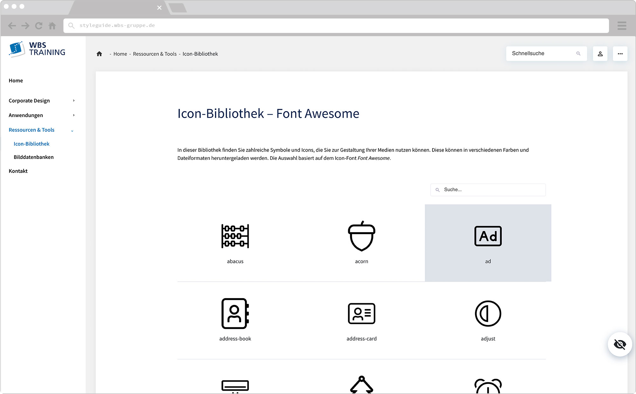
Task: Open the highlighted ad icon
Action: pyautogui.click(x=488, y=236)
